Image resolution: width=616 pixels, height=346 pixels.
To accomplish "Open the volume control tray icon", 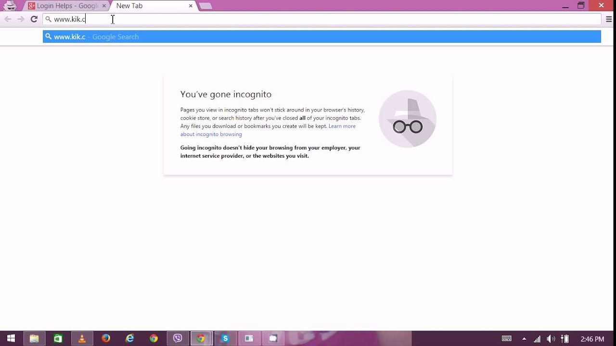I will (551, 339).
